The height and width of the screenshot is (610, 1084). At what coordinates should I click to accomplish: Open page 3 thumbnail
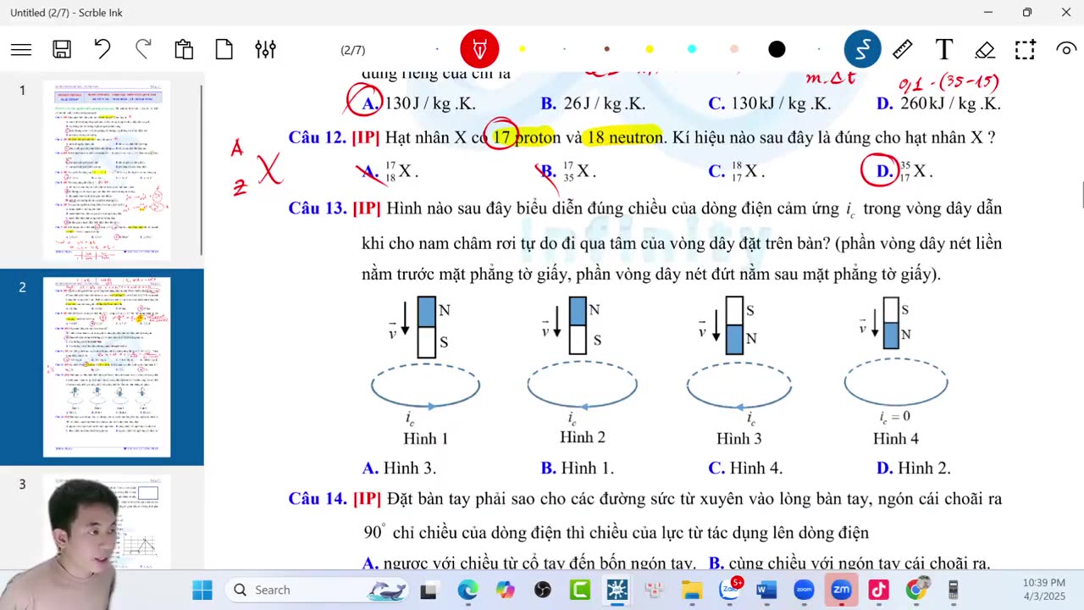107,520
